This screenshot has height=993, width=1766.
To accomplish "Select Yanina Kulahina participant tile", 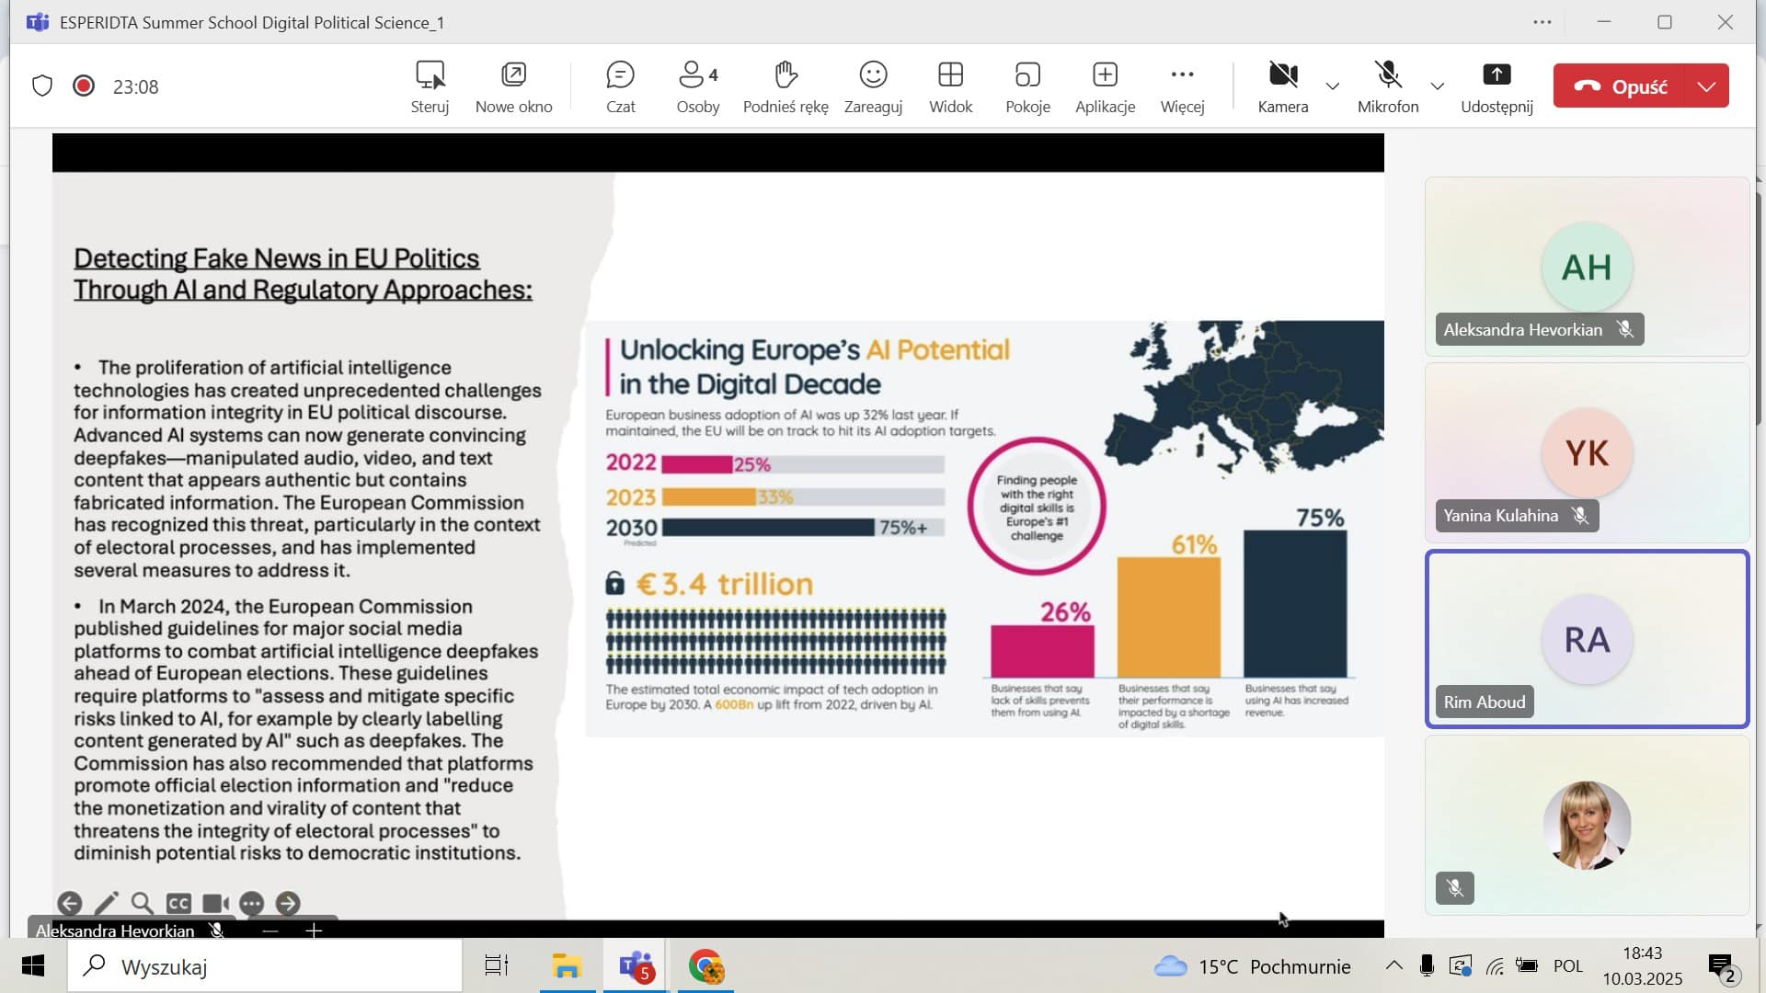I will point(1587,452).
